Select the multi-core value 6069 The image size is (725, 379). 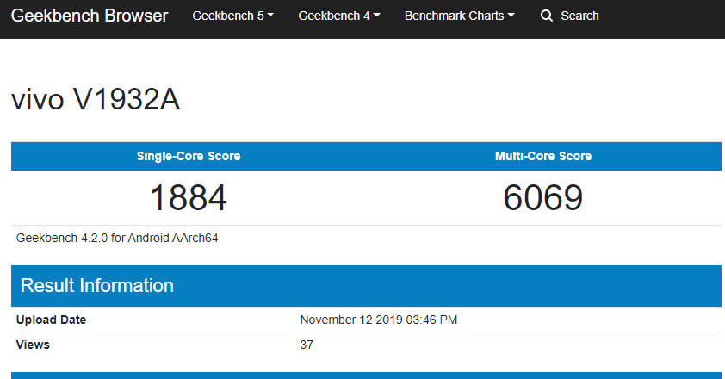(542, 197)
